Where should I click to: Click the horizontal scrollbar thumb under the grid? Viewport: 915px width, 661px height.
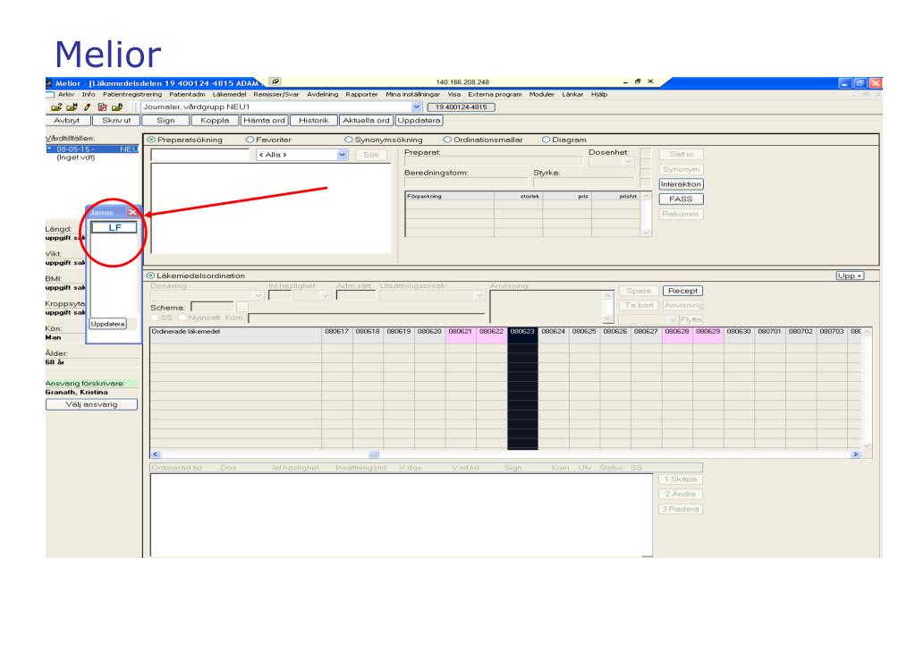[x=374, y=454]
